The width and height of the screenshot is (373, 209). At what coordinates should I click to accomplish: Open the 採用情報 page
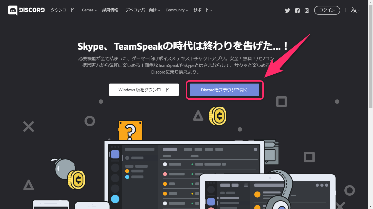pos(110,10)
